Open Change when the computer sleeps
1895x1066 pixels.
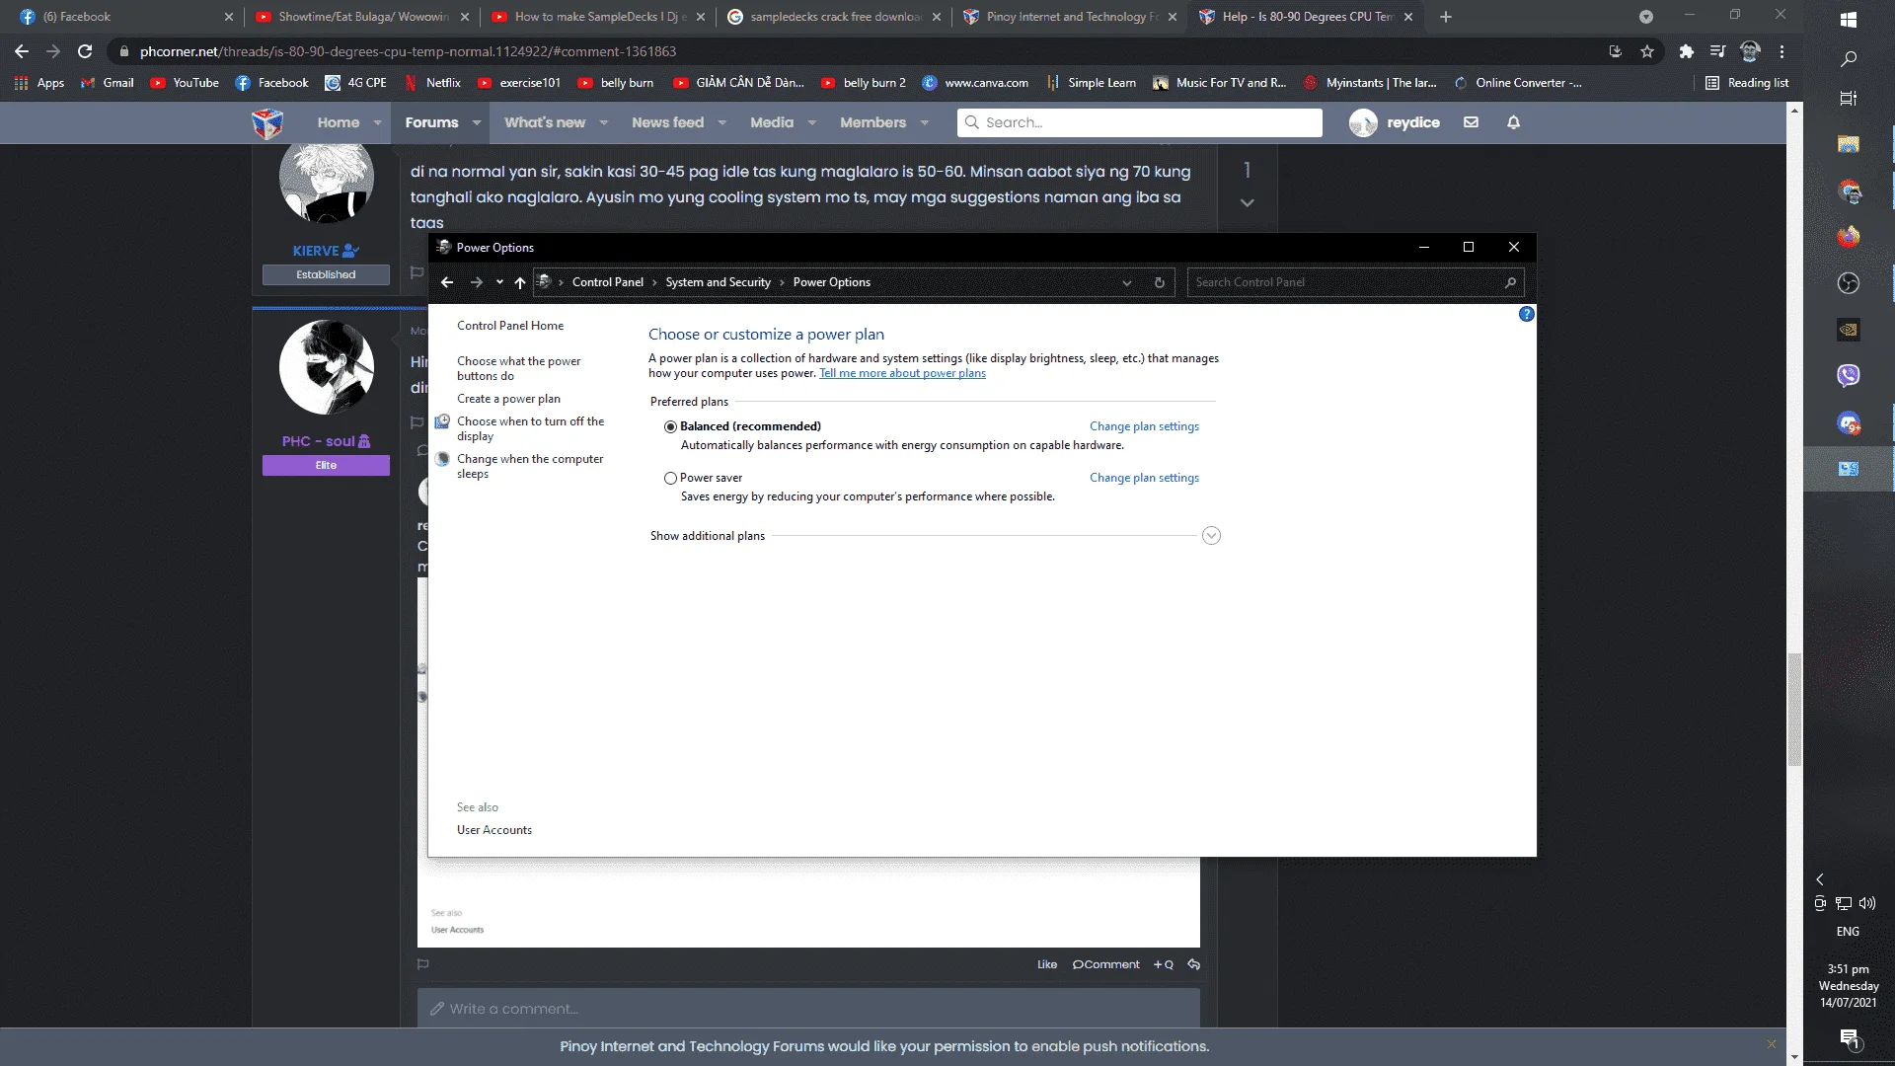[530, 466]
